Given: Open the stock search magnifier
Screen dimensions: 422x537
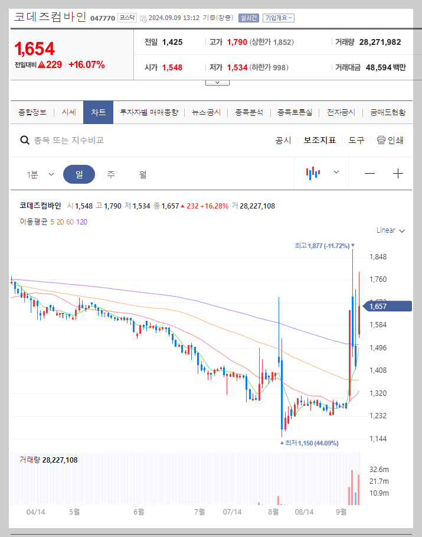Looking at the screenshot, I should point(24,139).
